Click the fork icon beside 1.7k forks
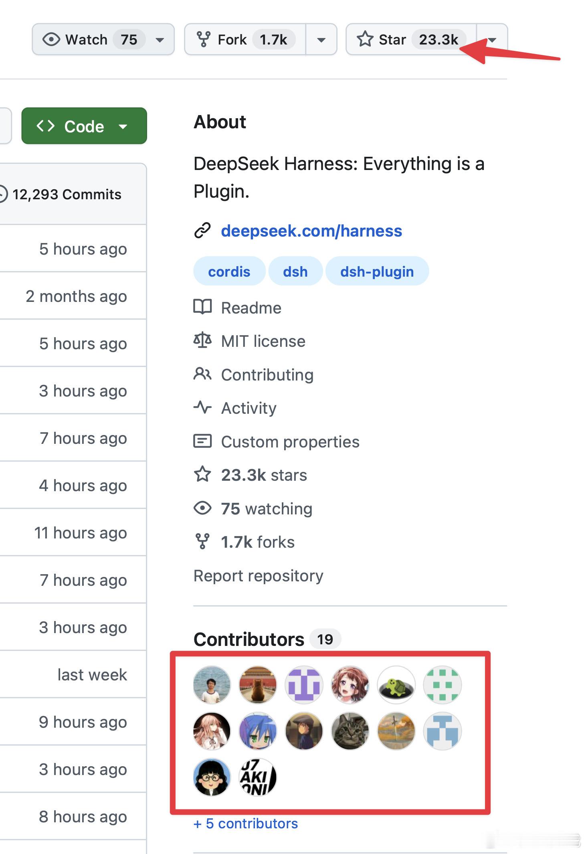 click(x=202, y=541)
